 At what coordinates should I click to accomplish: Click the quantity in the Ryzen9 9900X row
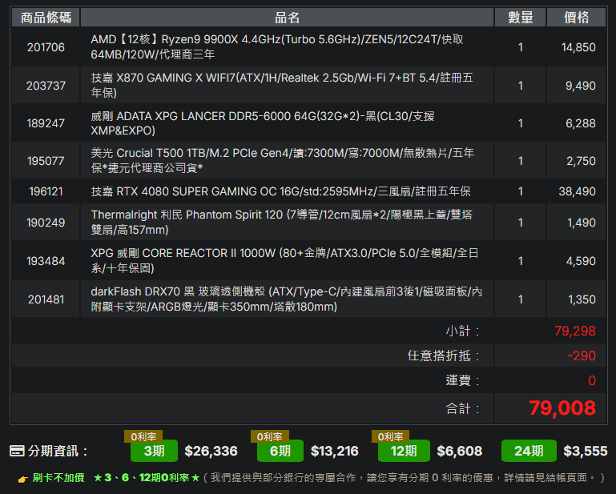pos(520,47)
